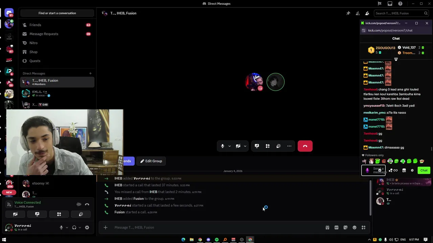Open the apps launcher in message bar
The height and width of the screenshot is (243, 433).
point(364,227)
